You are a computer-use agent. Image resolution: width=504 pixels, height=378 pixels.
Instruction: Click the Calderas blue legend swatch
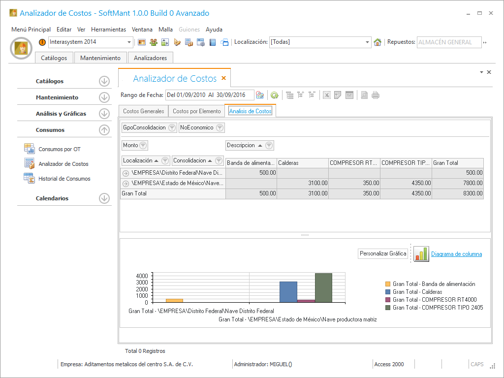[388, 292]
